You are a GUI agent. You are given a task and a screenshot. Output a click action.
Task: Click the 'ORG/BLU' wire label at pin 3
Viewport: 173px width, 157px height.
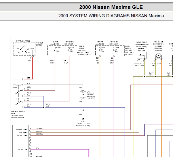[39, 134]
